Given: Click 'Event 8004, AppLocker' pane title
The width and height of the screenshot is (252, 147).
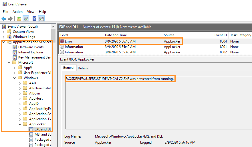Looking at the screenshot, I should tap(77, 59).
